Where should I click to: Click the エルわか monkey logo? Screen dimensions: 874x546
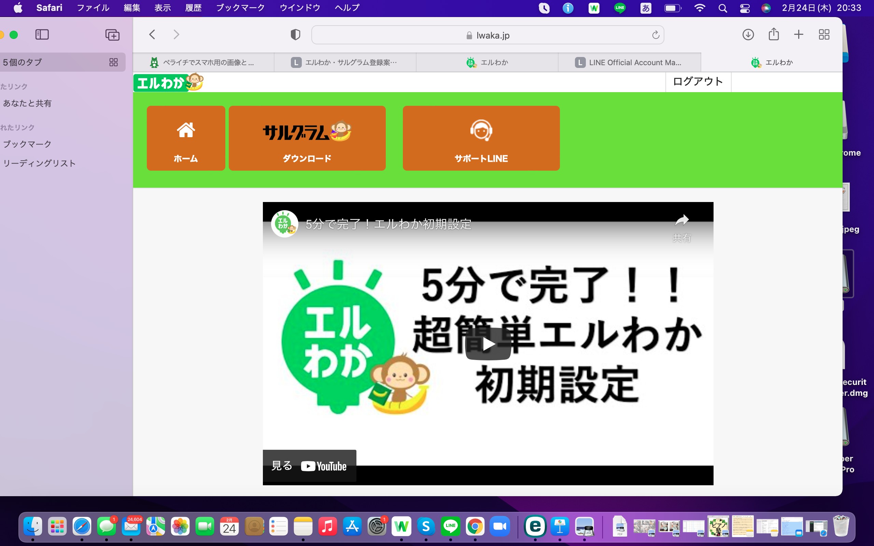[x=169, y=82]
